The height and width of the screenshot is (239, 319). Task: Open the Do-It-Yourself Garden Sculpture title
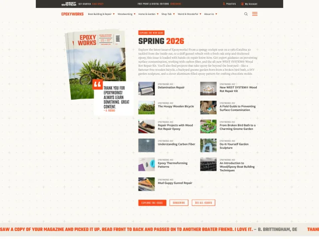coord(234,146)
